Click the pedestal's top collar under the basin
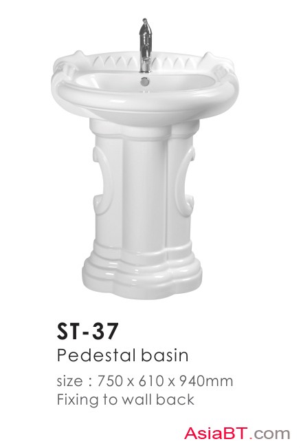 [x=144, y=128]
